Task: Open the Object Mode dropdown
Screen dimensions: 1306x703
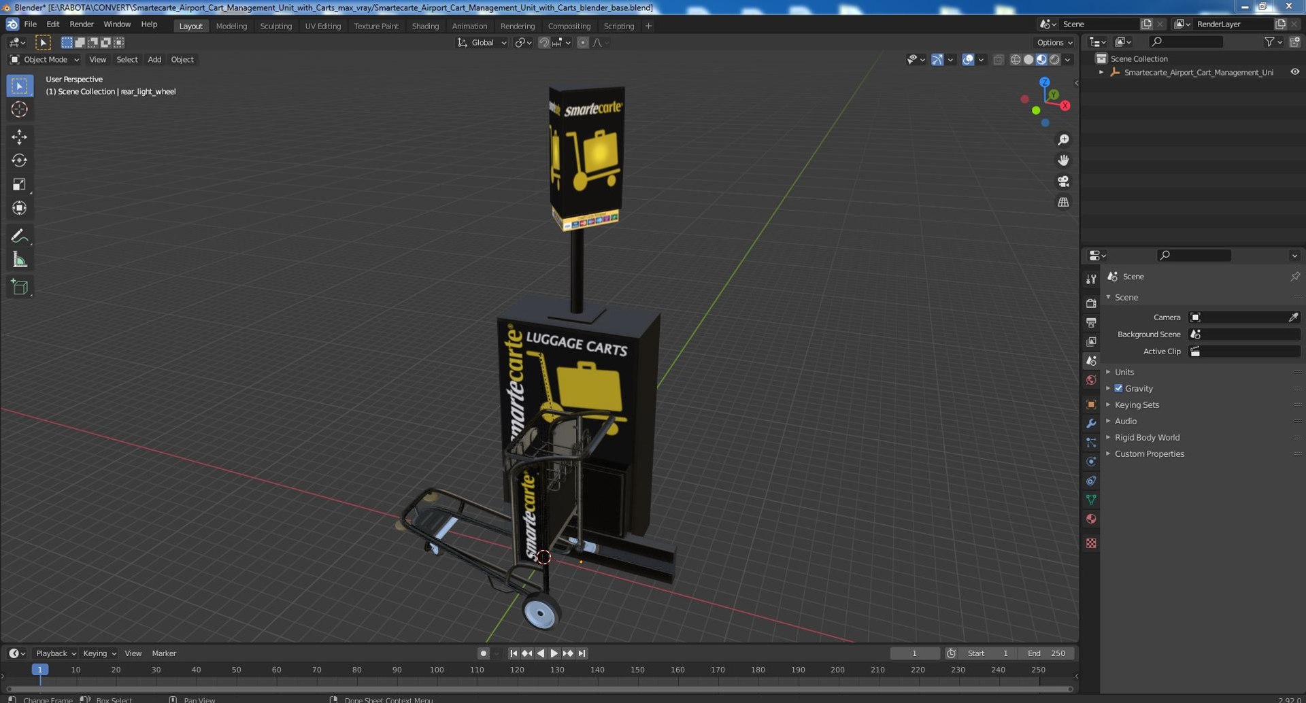Action: point(45,60)
